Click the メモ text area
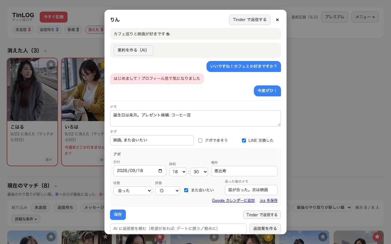This screenshot has width=391, height=244. coord(195,118)
